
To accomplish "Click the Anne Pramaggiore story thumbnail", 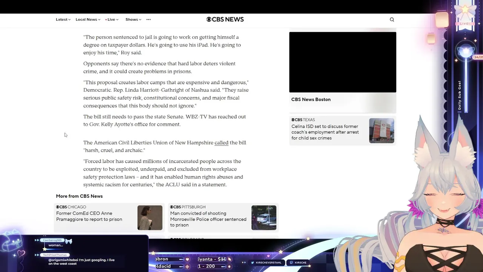I will pos(150,218).
